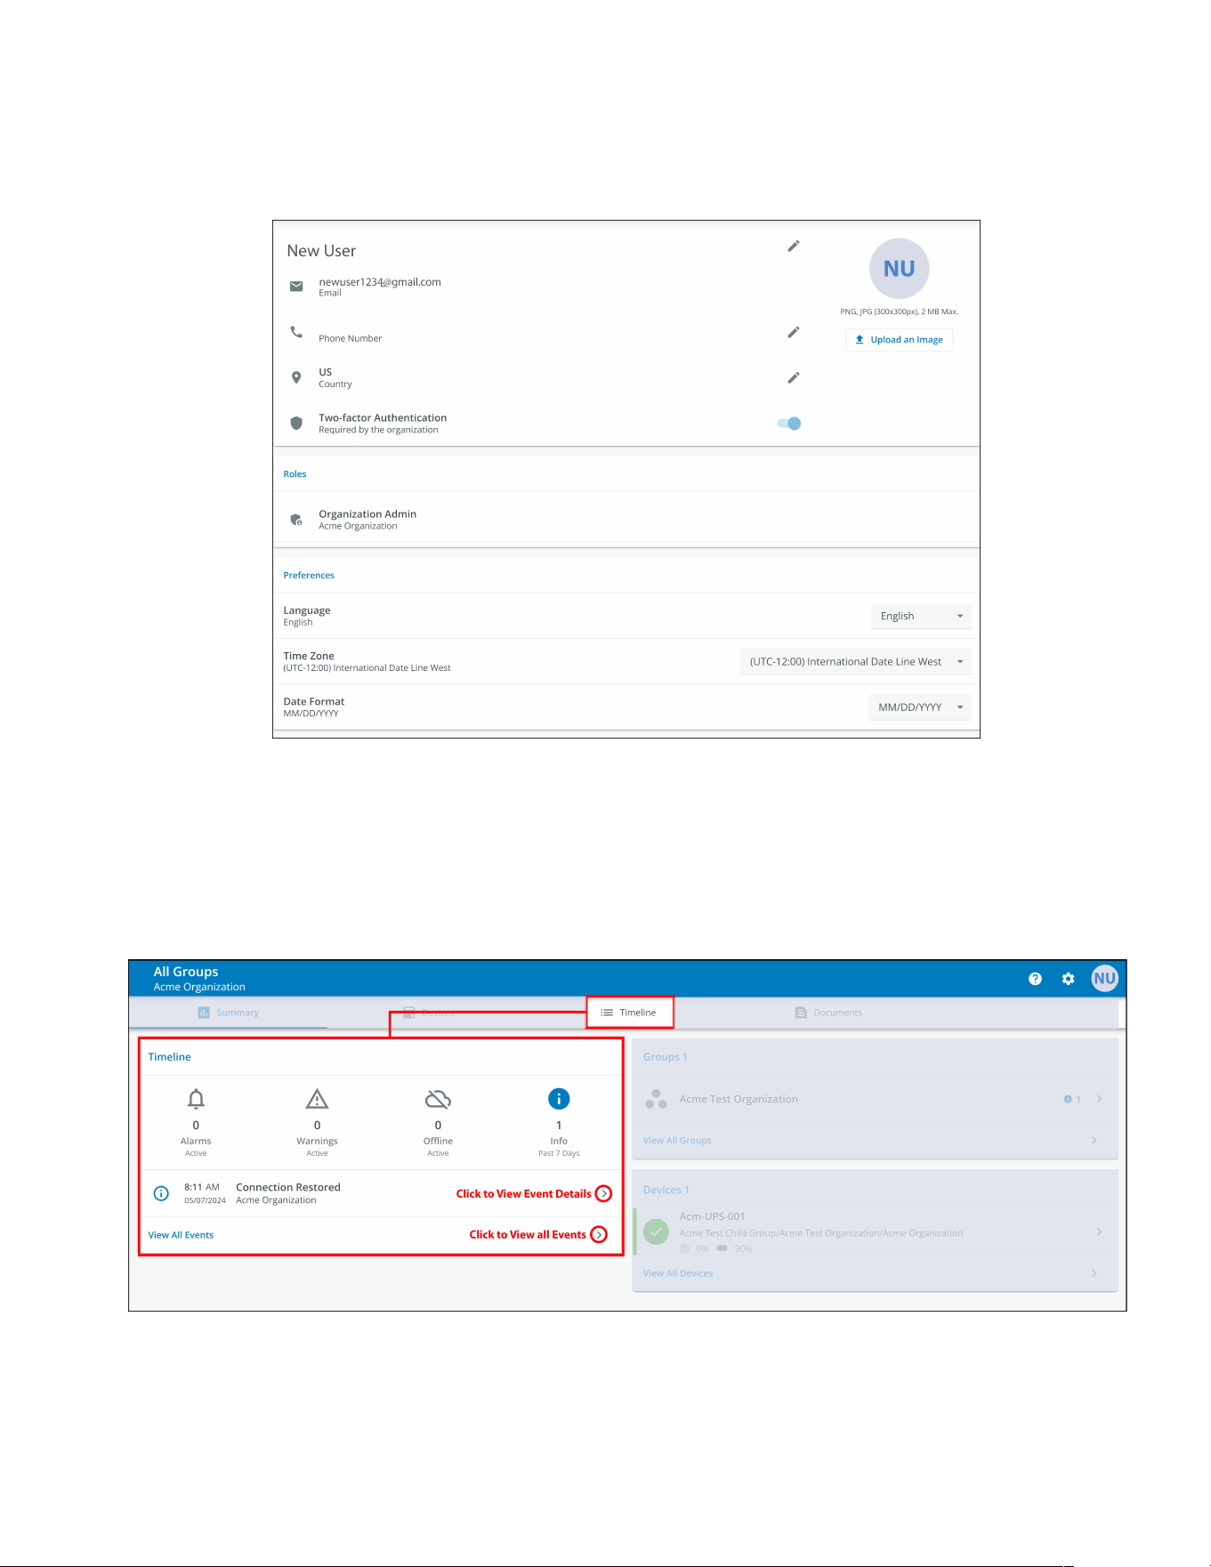Click the Groups 1 heading
Image resolution: width=1211 pixels, height=1567 pixels.
pyautogui.click(x=666, y=1057)
